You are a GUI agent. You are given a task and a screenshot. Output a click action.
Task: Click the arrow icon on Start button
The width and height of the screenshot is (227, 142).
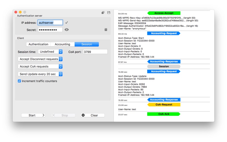[43, 115]
